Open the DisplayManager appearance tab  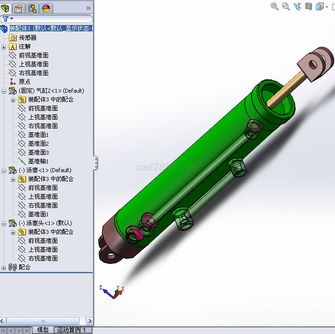(46, 8)
